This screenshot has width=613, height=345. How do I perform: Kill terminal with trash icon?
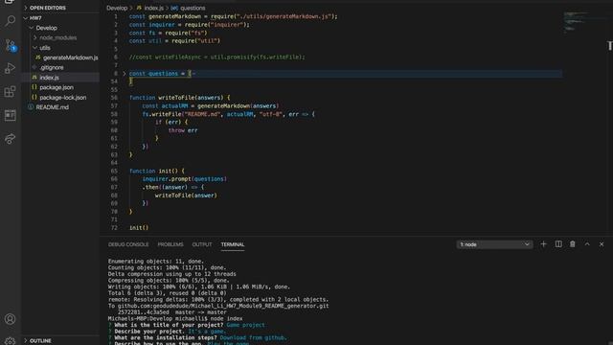[x=573, y=244]
